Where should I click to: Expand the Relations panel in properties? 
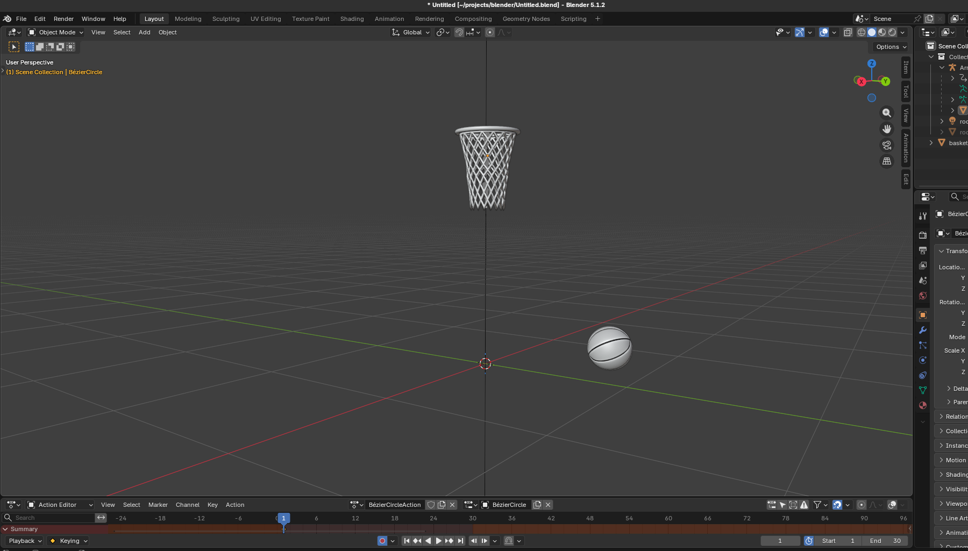pos(952,417)
